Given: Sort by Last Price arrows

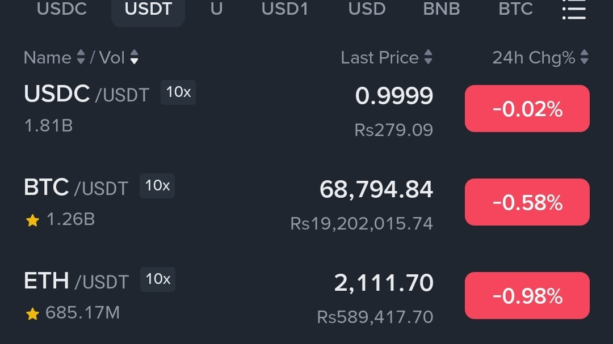Looking at the screenshot, I should click(x=428, y=57).
